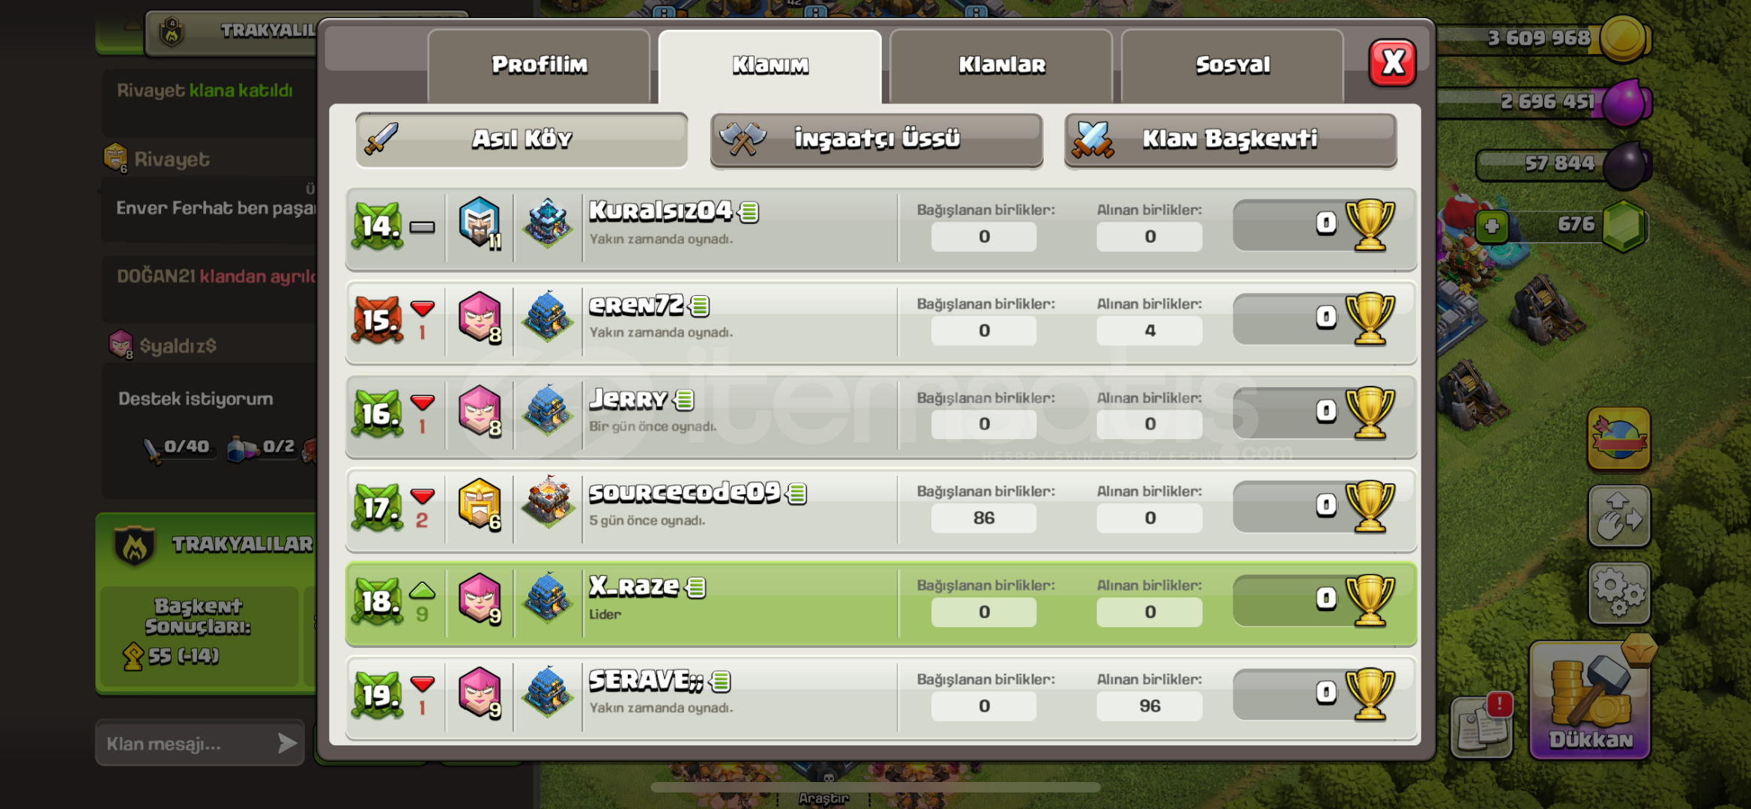Tap the layout editor hand icon
The image size is (1751, 809).
pyautogui.click(x=1619, y=516)
